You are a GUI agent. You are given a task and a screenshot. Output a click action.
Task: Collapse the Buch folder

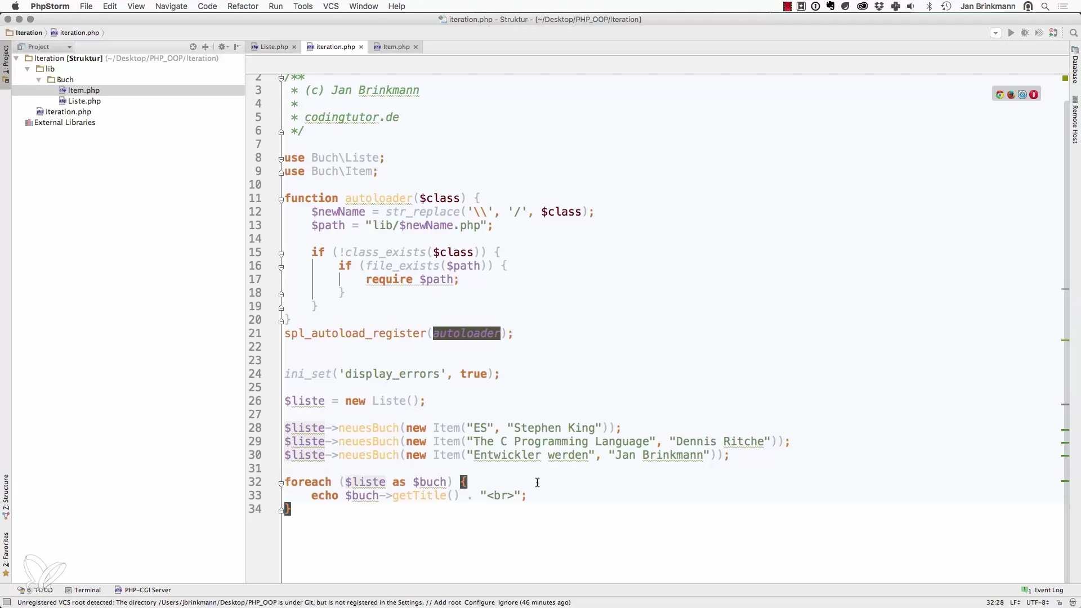pos(39,79)
